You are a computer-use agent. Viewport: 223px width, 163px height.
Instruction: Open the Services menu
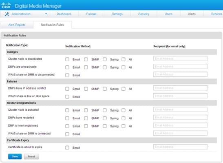216,14
